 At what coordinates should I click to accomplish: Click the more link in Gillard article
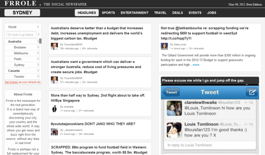pyautogui.click(x=196, y=65)
